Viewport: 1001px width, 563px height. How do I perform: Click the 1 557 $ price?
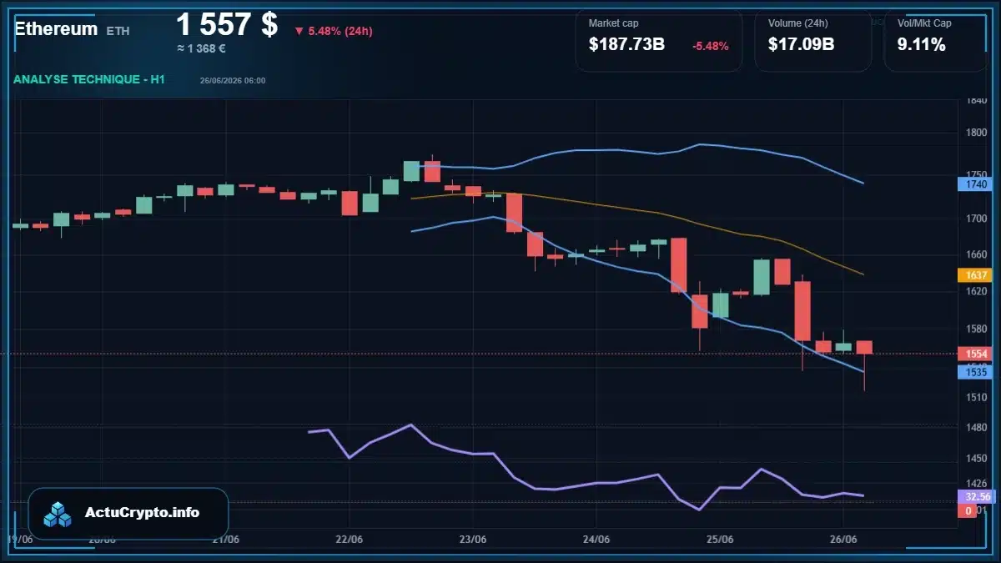pos(227,23)
